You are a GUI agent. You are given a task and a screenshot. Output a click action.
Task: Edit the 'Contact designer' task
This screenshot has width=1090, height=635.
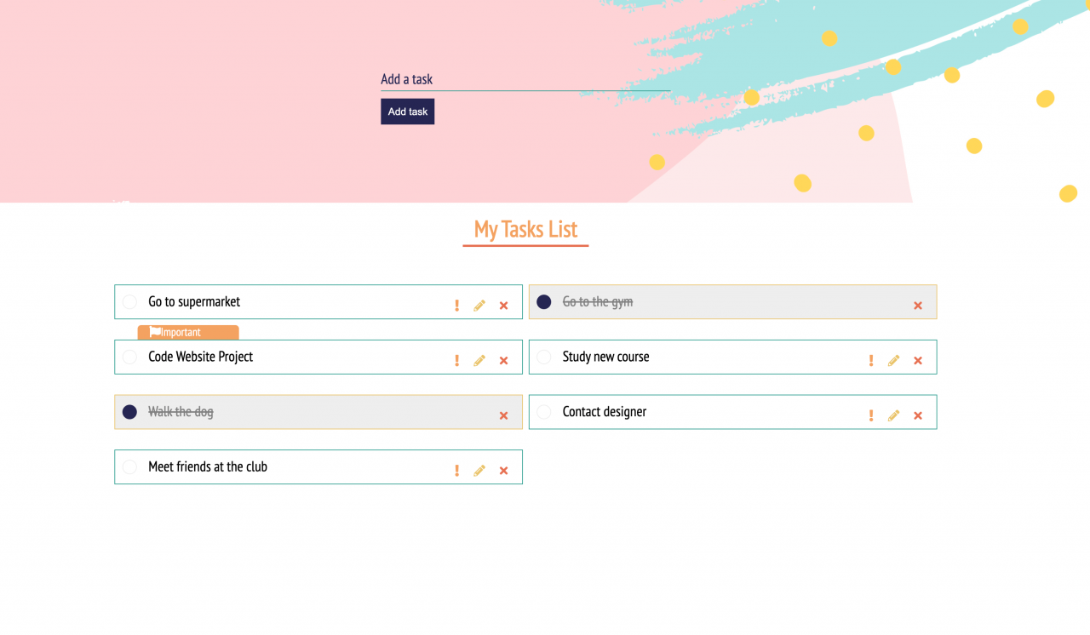tap(893, 415)
